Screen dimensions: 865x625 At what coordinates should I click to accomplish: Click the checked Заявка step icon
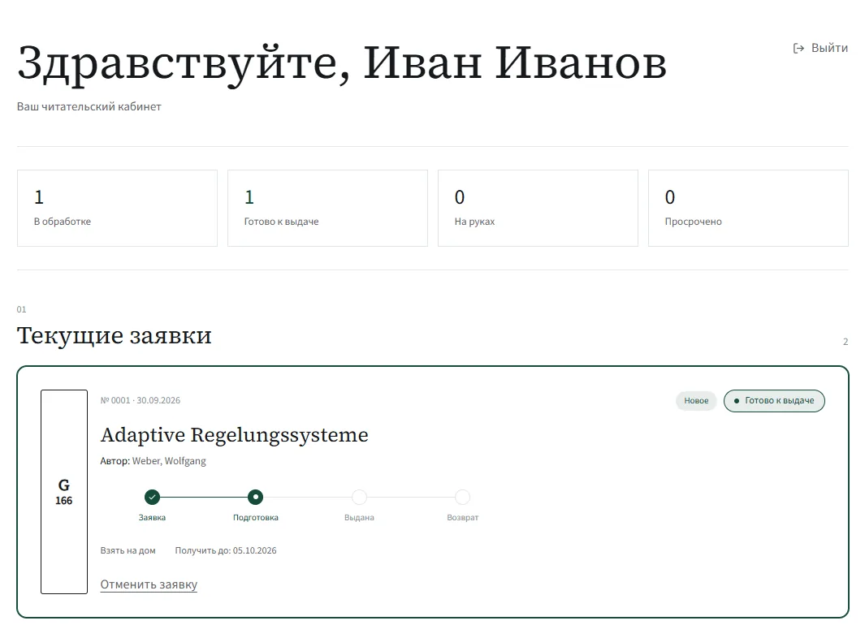[152, 497]
